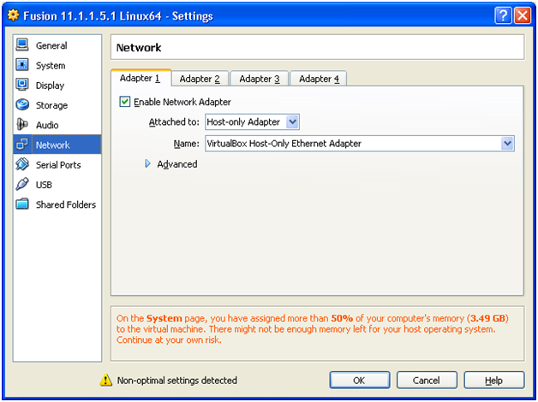
Task: Click the yellow warning triangle icon
Action: tap(106, 380)
